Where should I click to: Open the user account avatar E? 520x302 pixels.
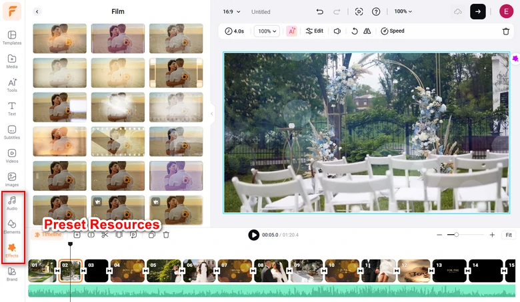506,11
